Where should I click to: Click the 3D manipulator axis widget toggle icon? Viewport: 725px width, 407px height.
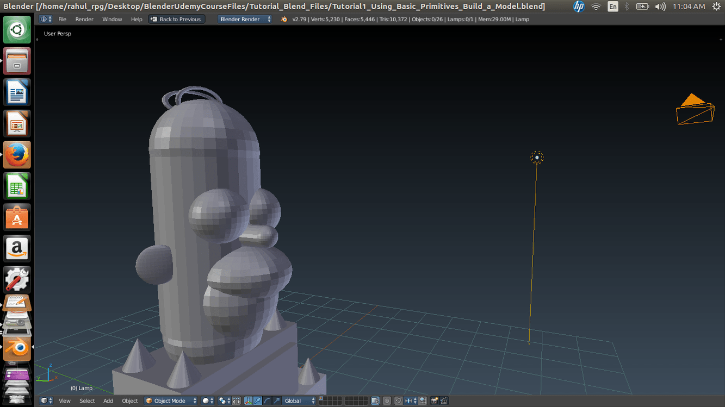pos(248,400)
